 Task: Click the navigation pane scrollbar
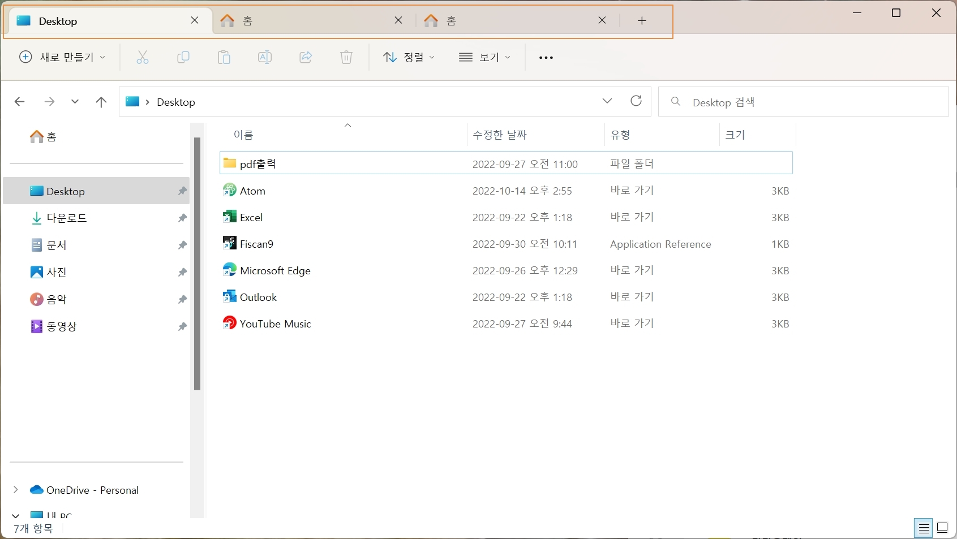click(x=197, y=264)
